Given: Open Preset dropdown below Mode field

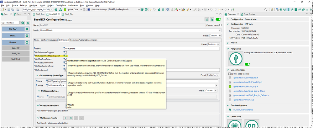Looking at the screenshot, I should pyautogui.click(x=215, y=35).
